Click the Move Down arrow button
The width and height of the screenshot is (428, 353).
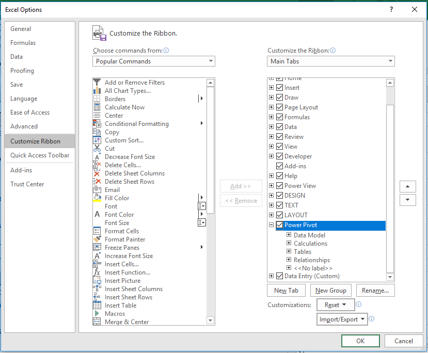click(407, 200)
